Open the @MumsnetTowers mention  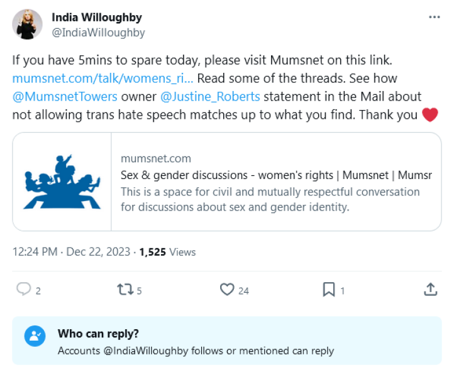pyautogui.click(x=65, y=97)
